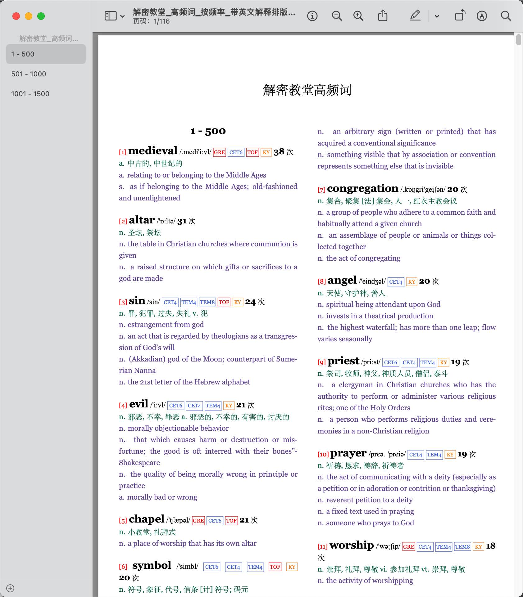Click the TEM8 tag beside sin

pyautogui.click(x=207, y=302)
